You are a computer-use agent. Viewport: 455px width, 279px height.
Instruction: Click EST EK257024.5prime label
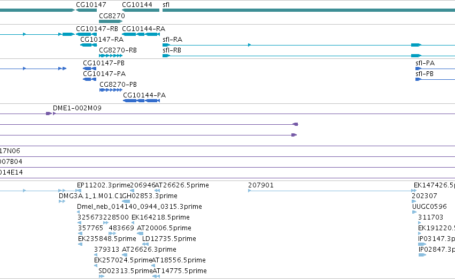tap(123, 260)
